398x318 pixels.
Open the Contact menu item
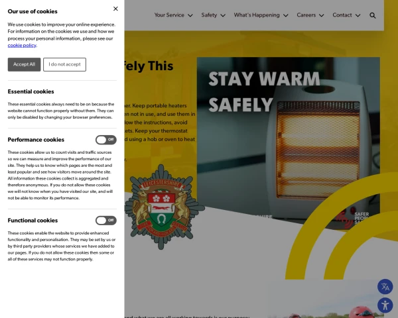click(342, 15)
